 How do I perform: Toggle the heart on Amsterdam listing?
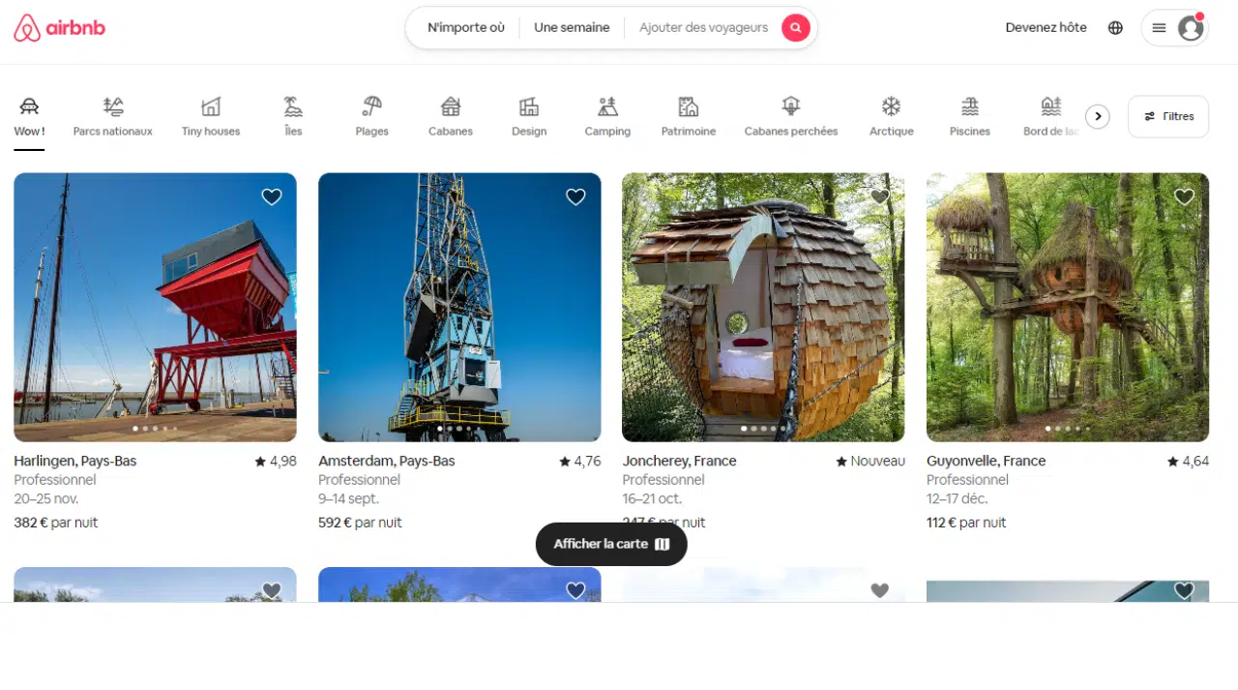(575, 197)
